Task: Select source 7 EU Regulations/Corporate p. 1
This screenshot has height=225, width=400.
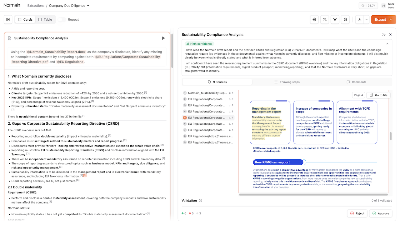Action: point(208,130)
